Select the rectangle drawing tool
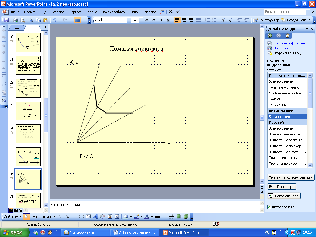316x237 pixels. tap(74, 217)
